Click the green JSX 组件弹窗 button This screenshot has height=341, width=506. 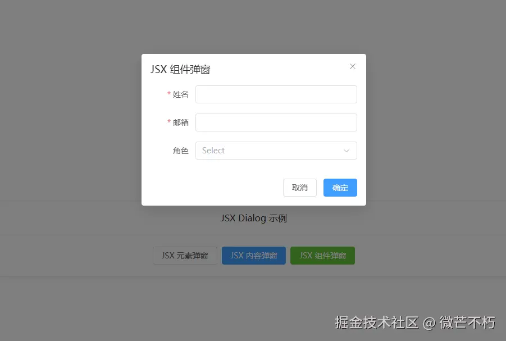tap(322, 256)
